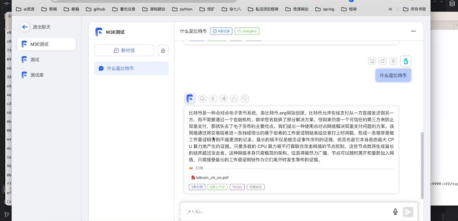Clear chat history with broom icon
Viewport: 458px width, 221px height.
[163, 51]
